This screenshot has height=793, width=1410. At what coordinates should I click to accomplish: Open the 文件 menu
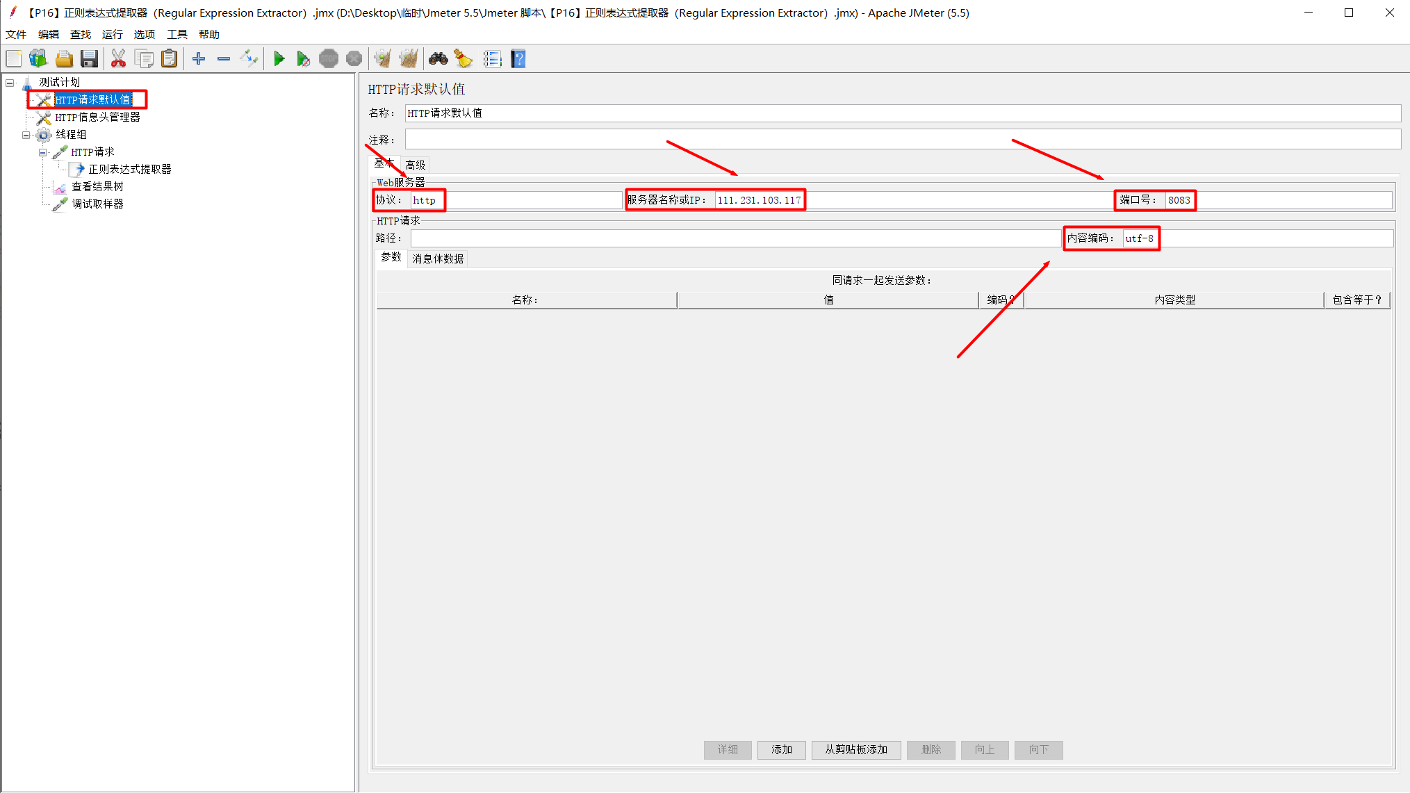click(16, 34)
